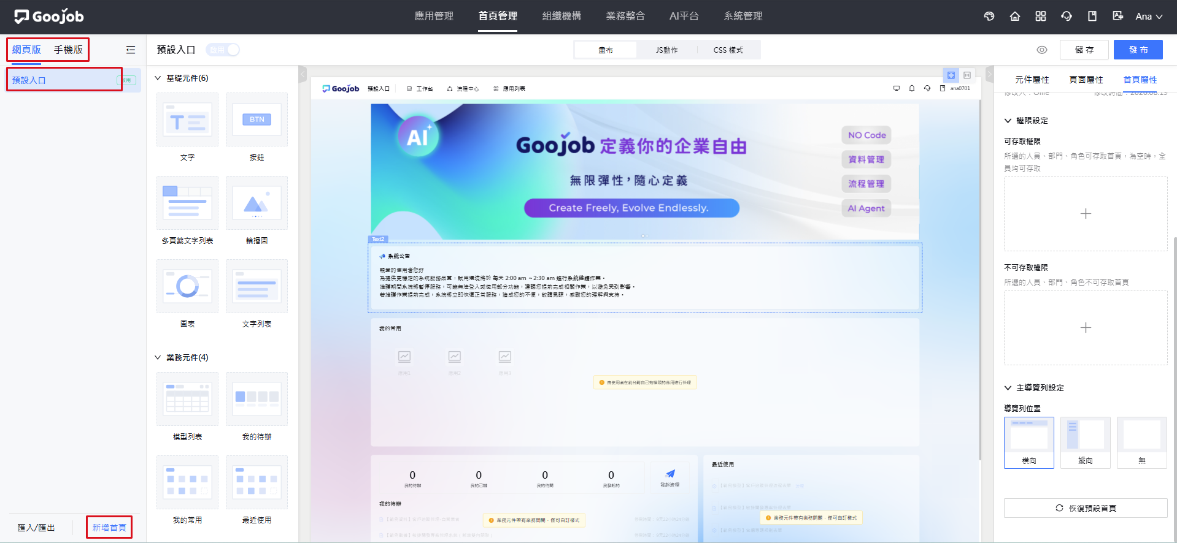1177x543 pixels.
Task: Switch to 元件屬性 tab
Action: (x=1032, y=80)
